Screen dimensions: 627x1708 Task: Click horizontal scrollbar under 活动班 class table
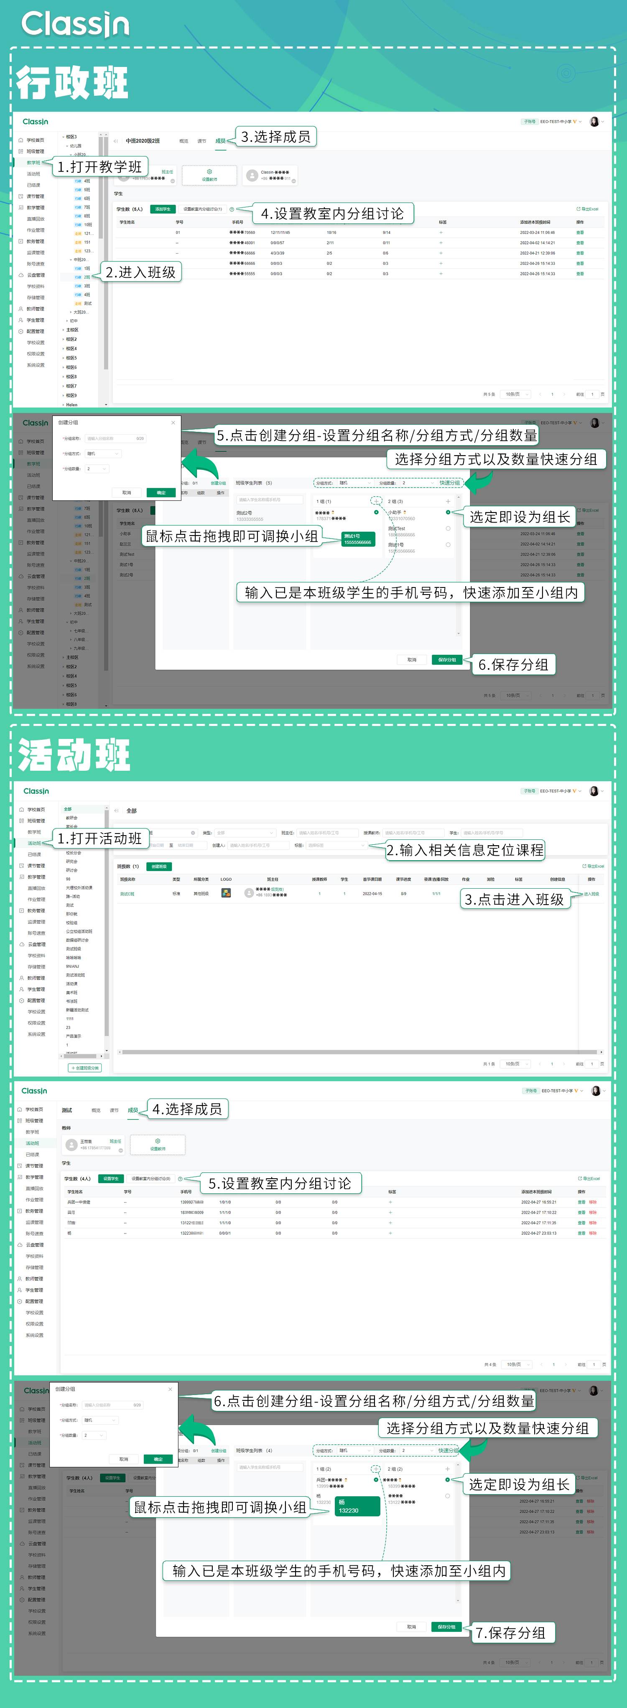pos(361,1052)
